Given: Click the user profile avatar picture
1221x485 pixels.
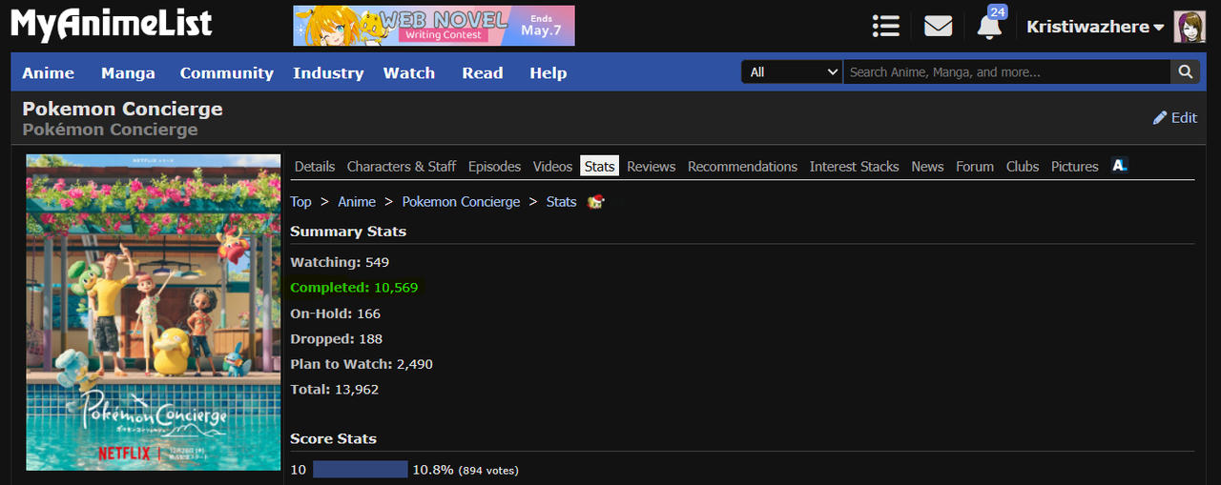Looking at the screenshot, I should point(1190,27).
